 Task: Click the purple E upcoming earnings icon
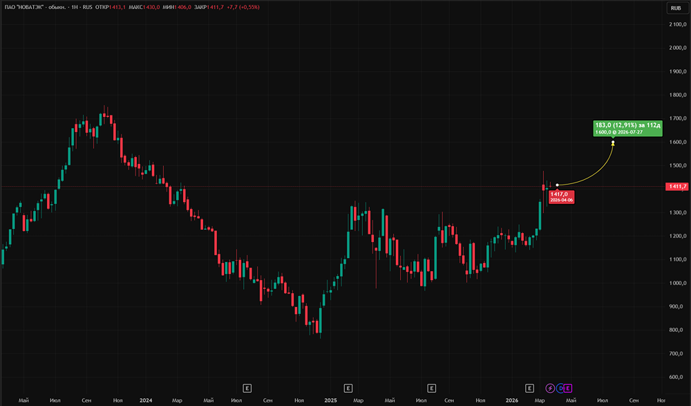click(567, 388)
